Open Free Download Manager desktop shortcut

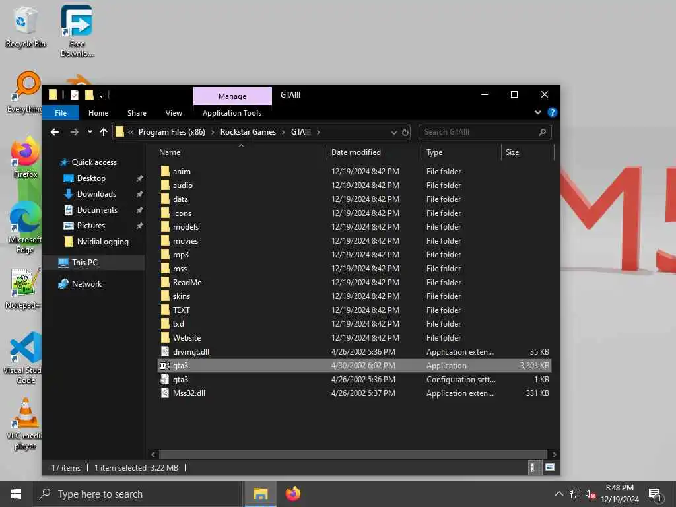pos(77,31)
